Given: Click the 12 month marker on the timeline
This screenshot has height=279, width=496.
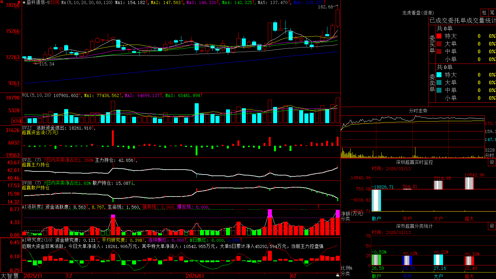Looking at the screenshot, I should (69, 276).
